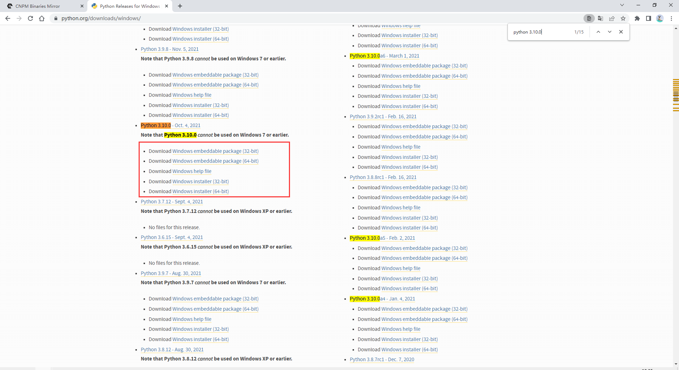This screenshot has height=370, width=679.
Task: Download Python 3.10.0 Windows installer (32-bit)
Action: (201, 181)
